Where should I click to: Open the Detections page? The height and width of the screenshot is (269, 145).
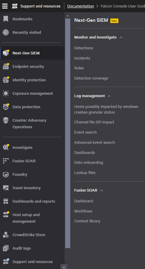coord(84,48)
